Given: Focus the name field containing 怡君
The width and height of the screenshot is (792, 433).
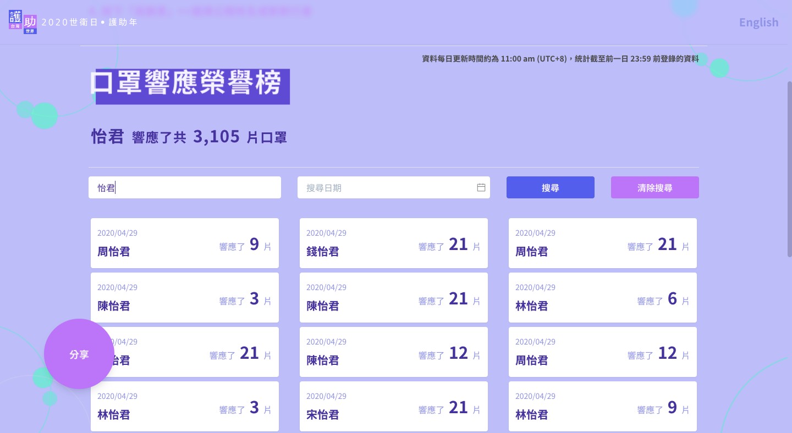Looking at the screenshot, I should tap(184, 187).
